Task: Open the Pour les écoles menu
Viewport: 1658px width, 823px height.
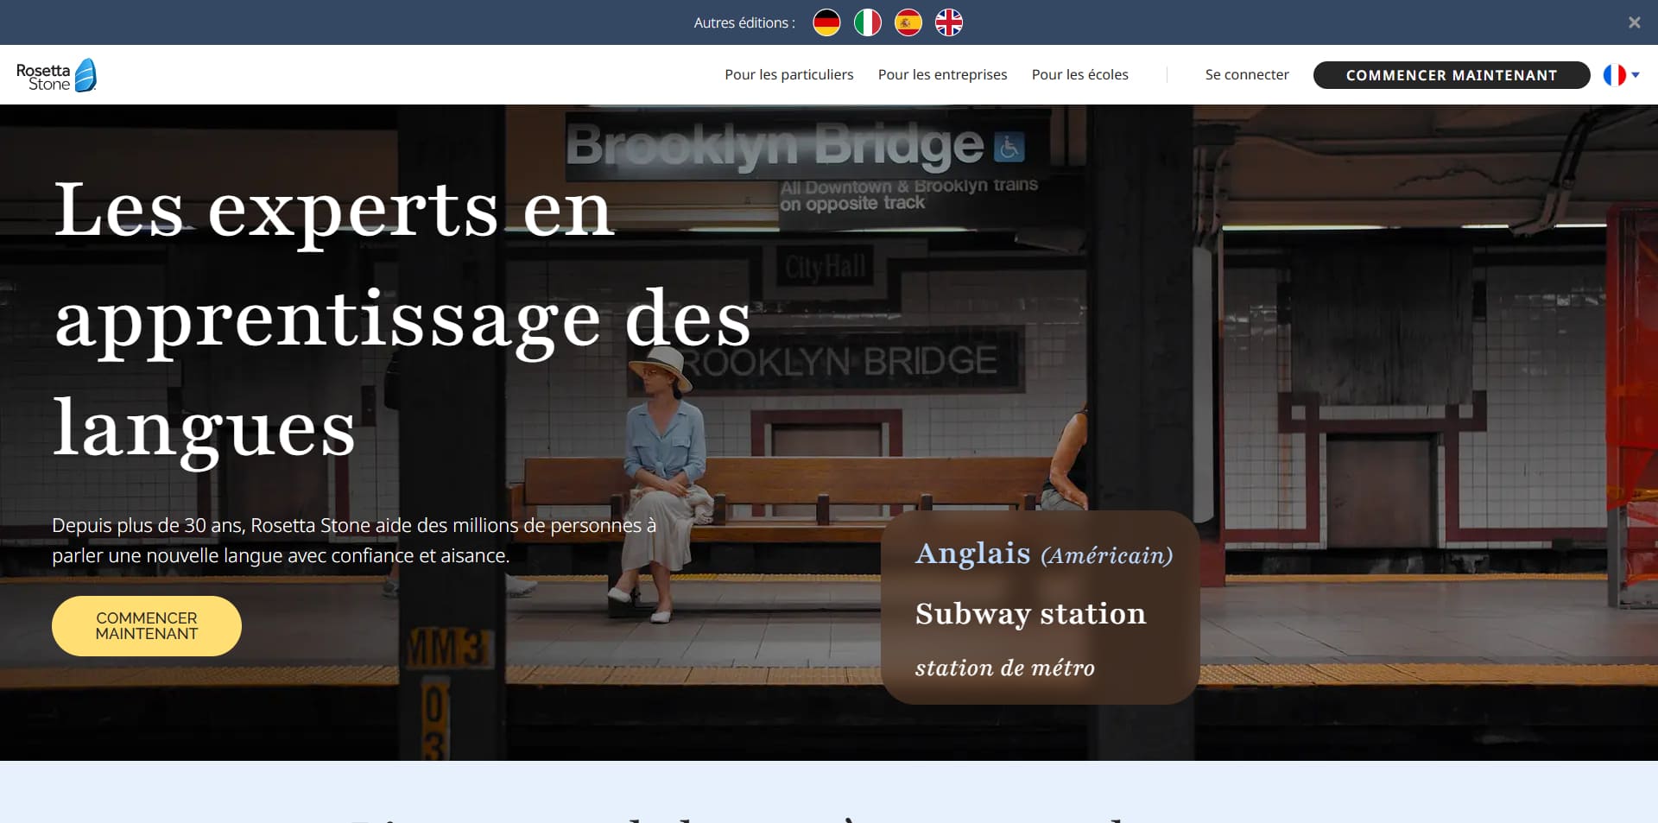Action: tap(1079, 74)
